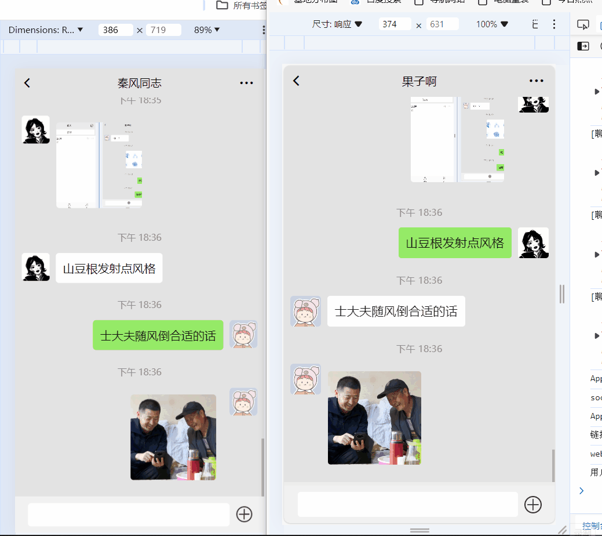Viewport: 602px width, 536px height.
Task: Click the inspect element picker icon
Action: click(x=583, y=23)
